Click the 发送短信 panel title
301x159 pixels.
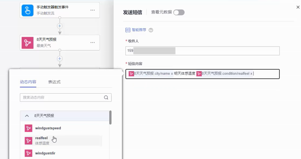point(133,13)
